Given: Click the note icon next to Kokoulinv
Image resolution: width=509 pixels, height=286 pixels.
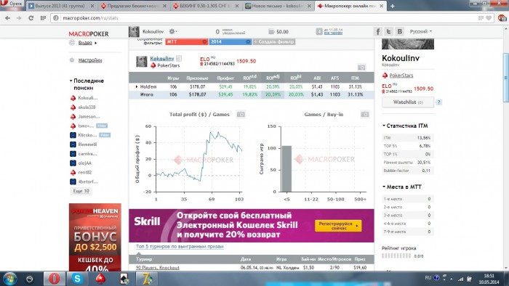Looking at the screenshot, I should [x=179, y=59].
